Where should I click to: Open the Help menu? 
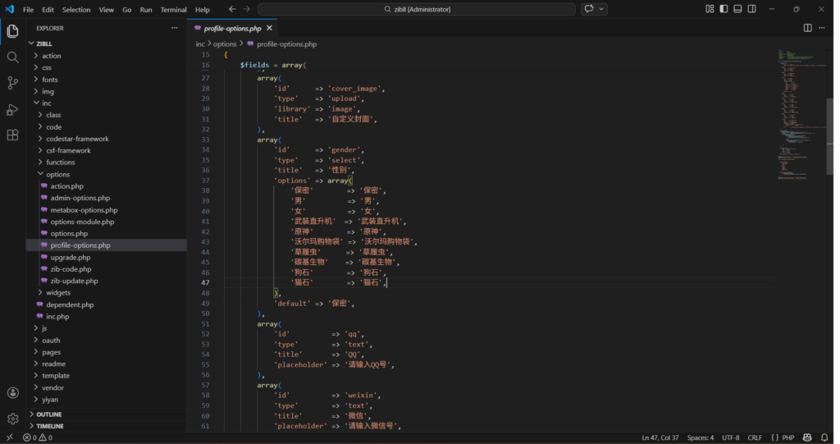click(203, 10)
